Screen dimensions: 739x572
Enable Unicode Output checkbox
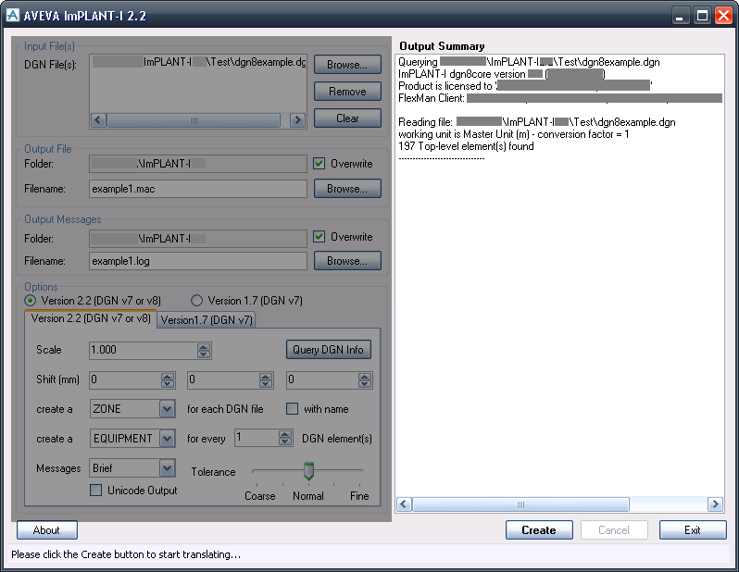95,491
